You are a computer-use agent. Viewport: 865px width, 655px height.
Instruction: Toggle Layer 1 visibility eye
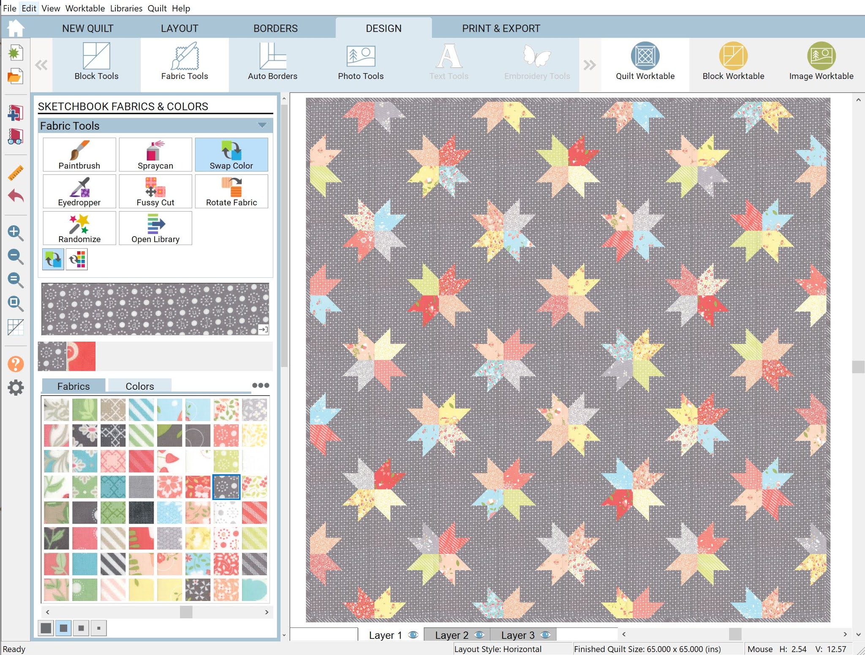(413, 635)
